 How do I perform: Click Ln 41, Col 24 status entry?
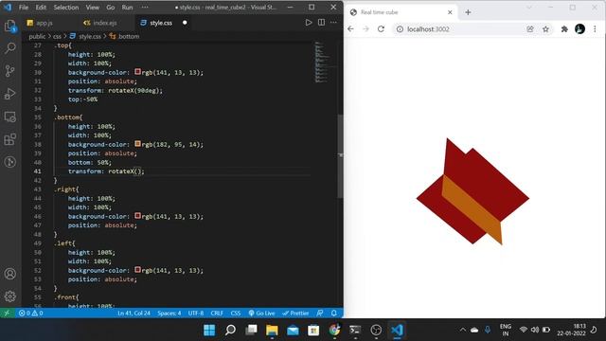coord(134,314)
